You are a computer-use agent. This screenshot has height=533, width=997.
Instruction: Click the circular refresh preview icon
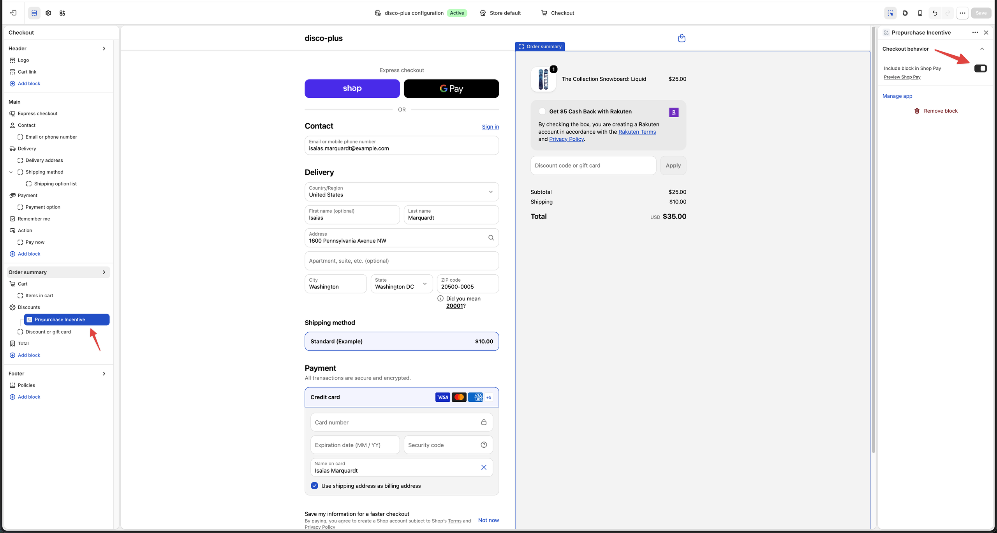[905, 13]
